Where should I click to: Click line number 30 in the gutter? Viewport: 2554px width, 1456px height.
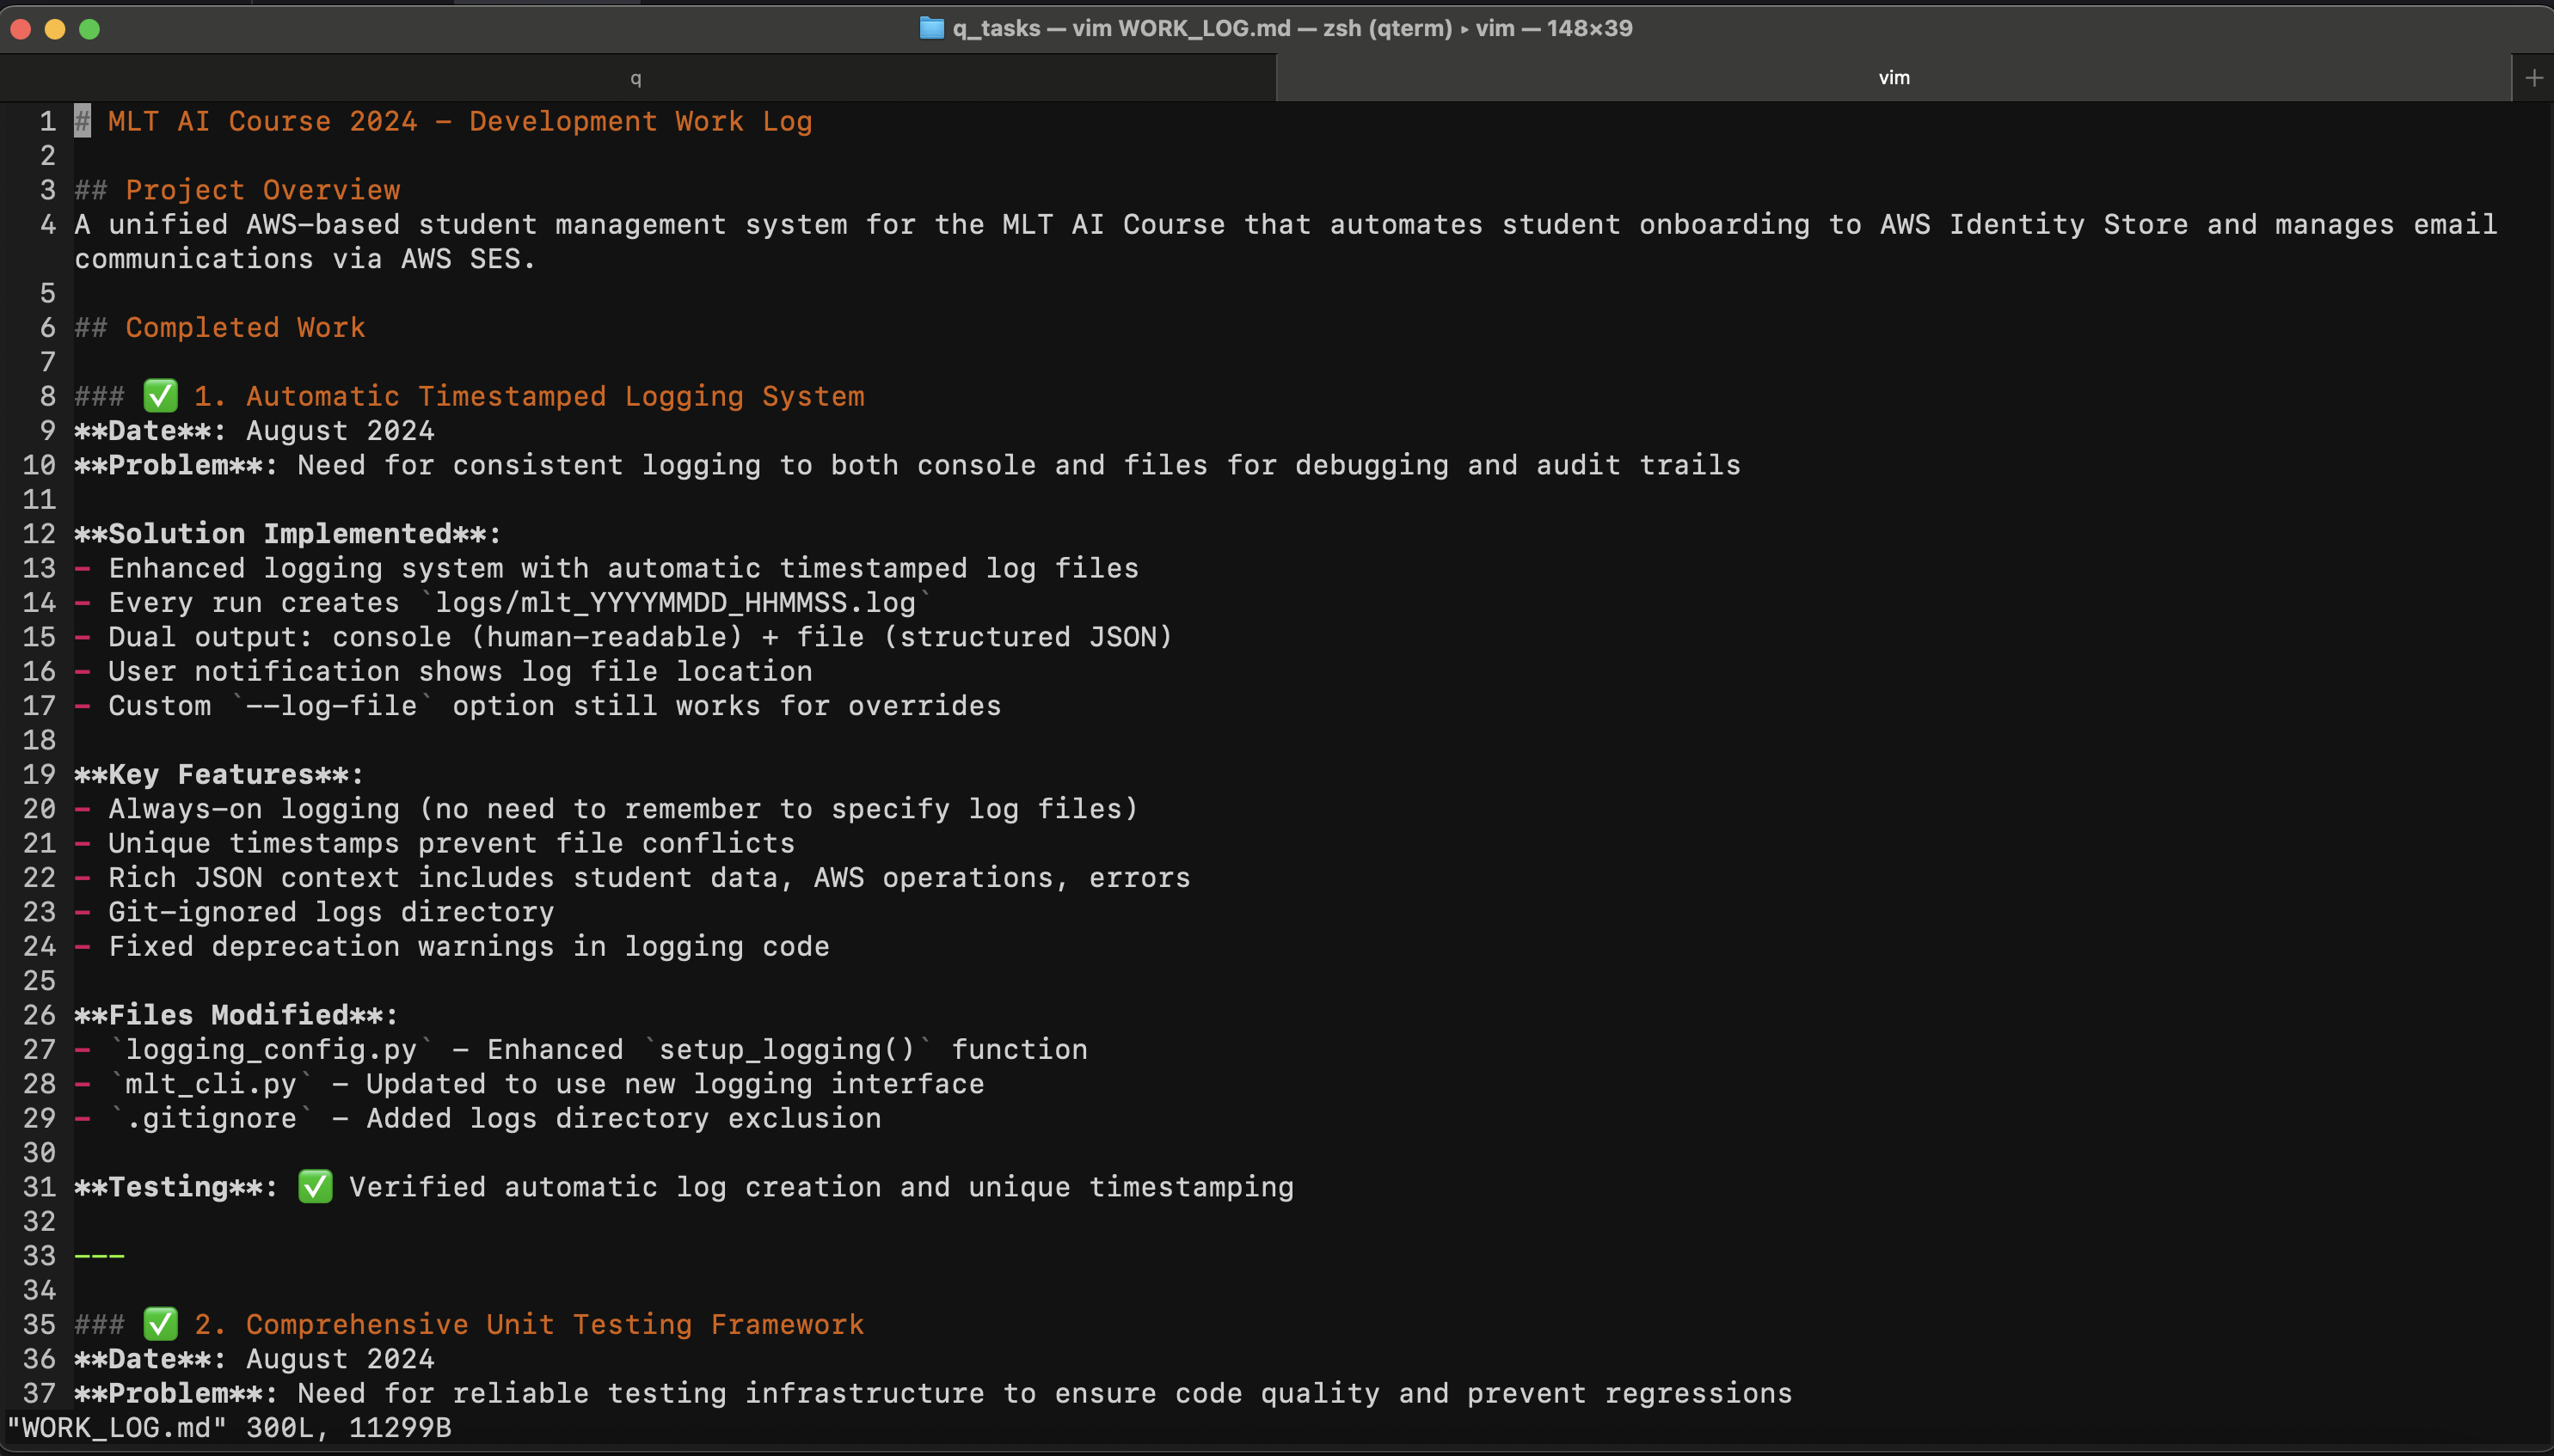pos(39,1153)
